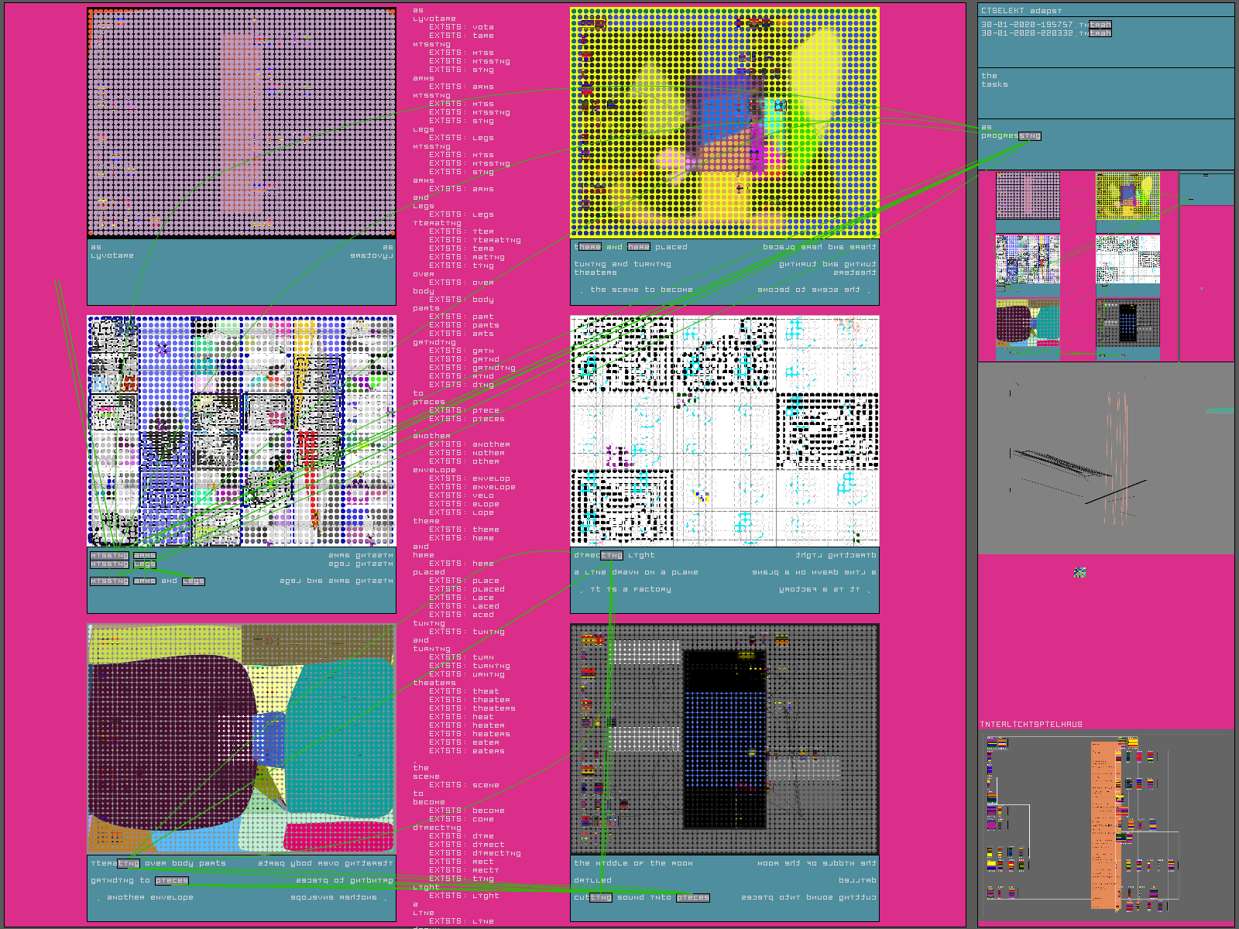Click highlighted "sing" in the word progressing

1029,136
